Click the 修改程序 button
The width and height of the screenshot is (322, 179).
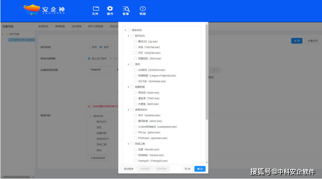pos(145,169)
